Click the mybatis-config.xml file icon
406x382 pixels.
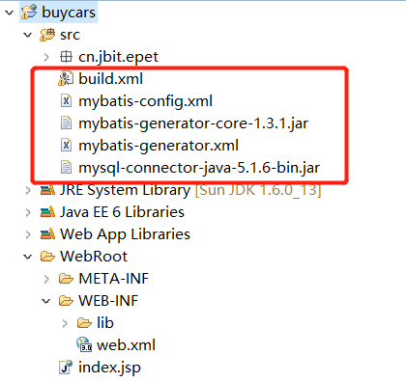pyautogui.click(x=66, y=101)
